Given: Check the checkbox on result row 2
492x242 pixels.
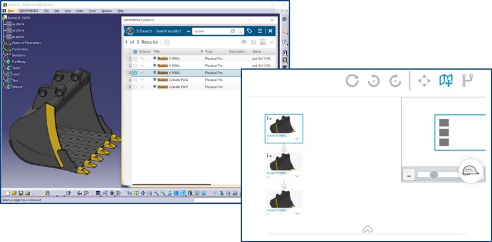Looking at the screenshot, I should [x=135, y=66].
